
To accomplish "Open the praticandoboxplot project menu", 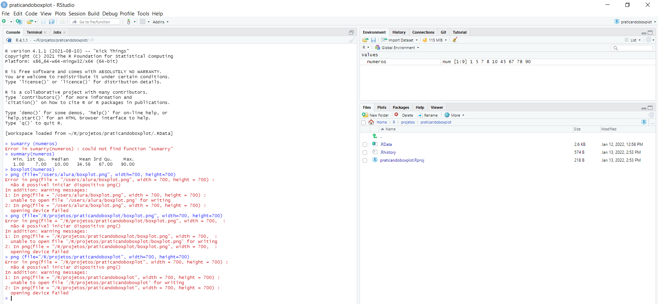I will coord(635,22).
